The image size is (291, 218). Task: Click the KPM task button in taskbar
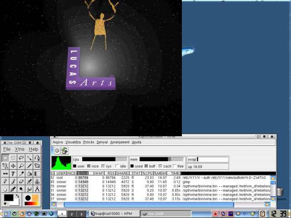point(114,214)
